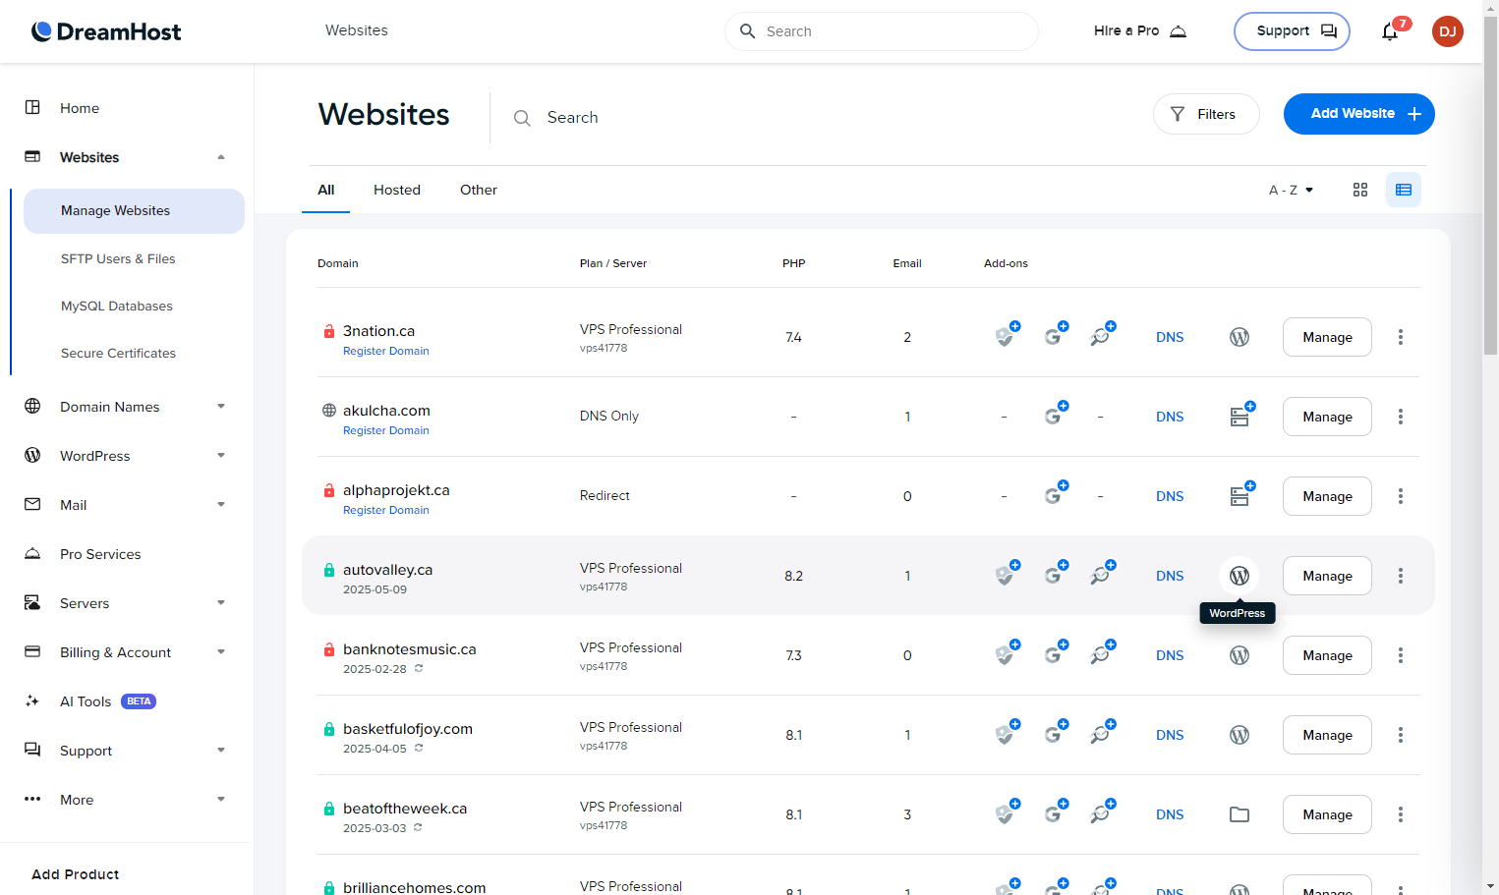Open Secure Certificates page
The image size is (1499, 895).
click(x=118, y=354)
